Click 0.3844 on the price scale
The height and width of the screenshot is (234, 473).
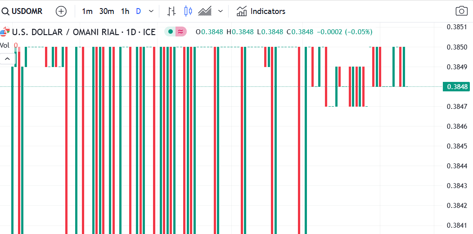click(457, 166)
